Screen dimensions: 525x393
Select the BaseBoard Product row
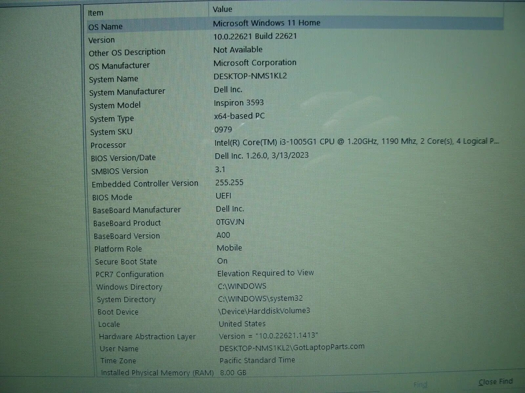click(127, 223)
